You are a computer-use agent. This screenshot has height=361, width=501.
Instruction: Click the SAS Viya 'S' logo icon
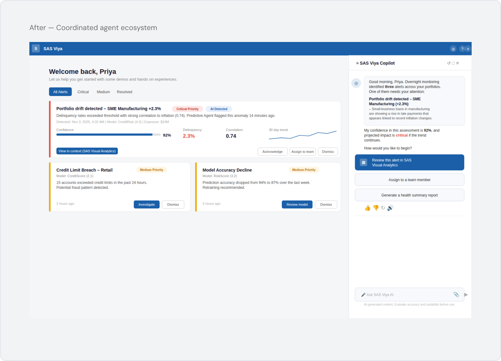point(36,49)
